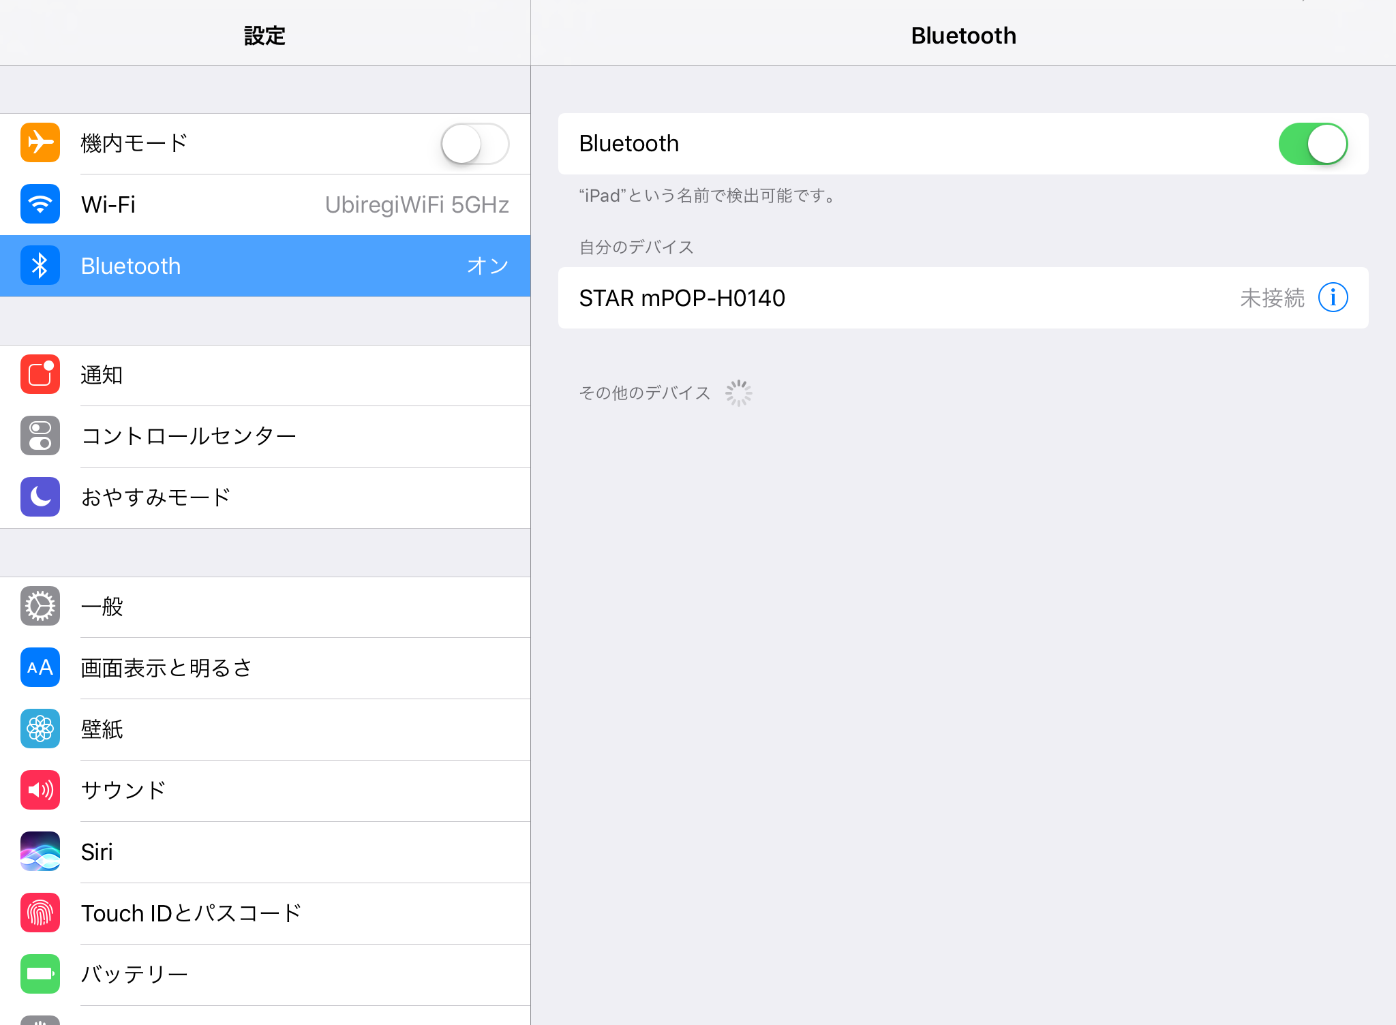1396x1025 pixels.
Task: Open おやすみモード settings
Action: coord(265,498)
